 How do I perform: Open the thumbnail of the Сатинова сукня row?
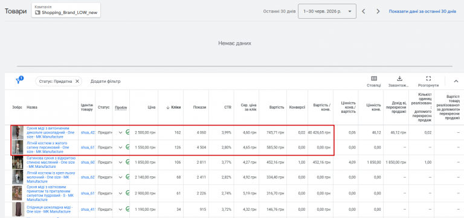(x=18, y=162)
